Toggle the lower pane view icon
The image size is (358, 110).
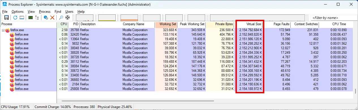[22, 18]
